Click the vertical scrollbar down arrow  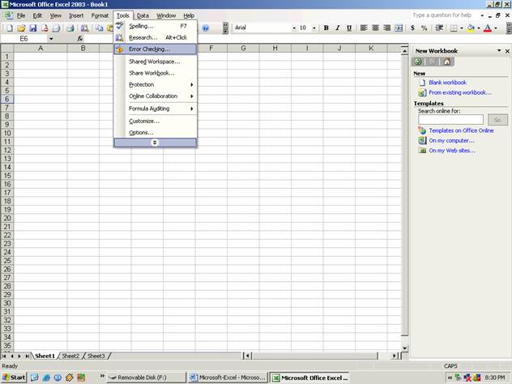(404, 348)
